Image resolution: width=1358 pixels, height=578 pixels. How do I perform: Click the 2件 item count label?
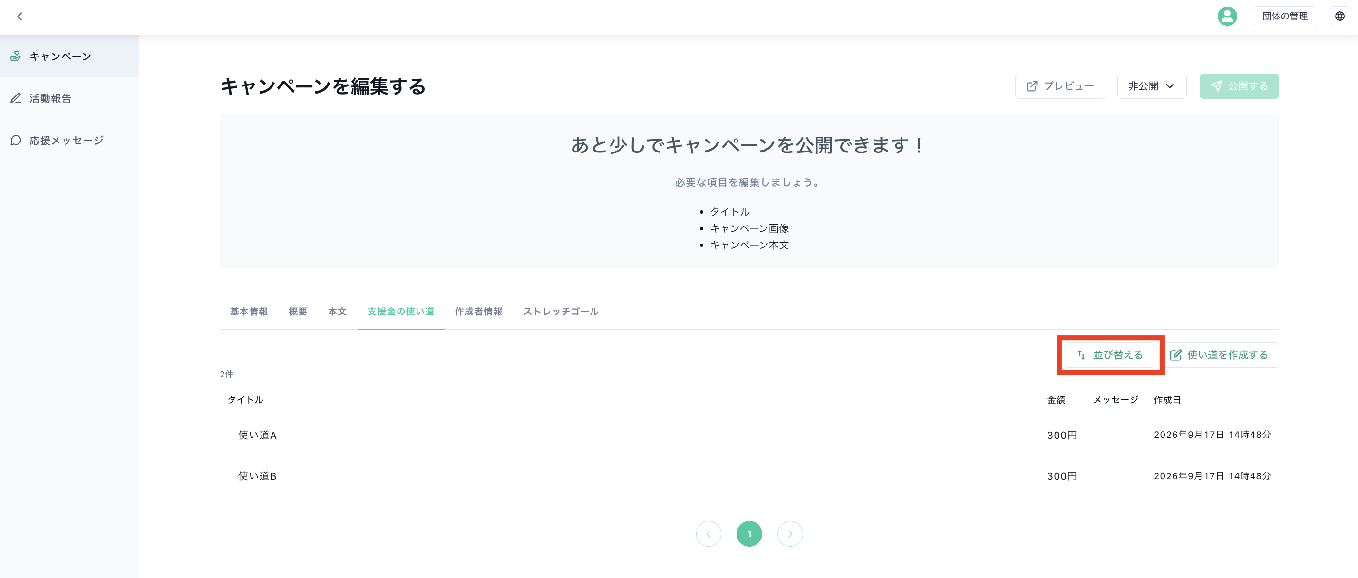tap(226, 374)
